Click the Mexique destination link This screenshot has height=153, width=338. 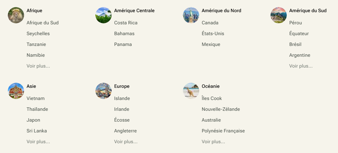click(211, 44)
